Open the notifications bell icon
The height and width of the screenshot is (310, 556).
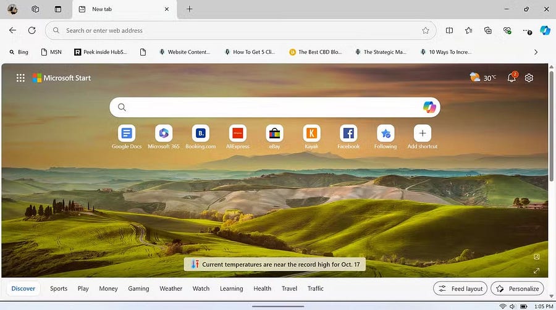pos(512,78)
